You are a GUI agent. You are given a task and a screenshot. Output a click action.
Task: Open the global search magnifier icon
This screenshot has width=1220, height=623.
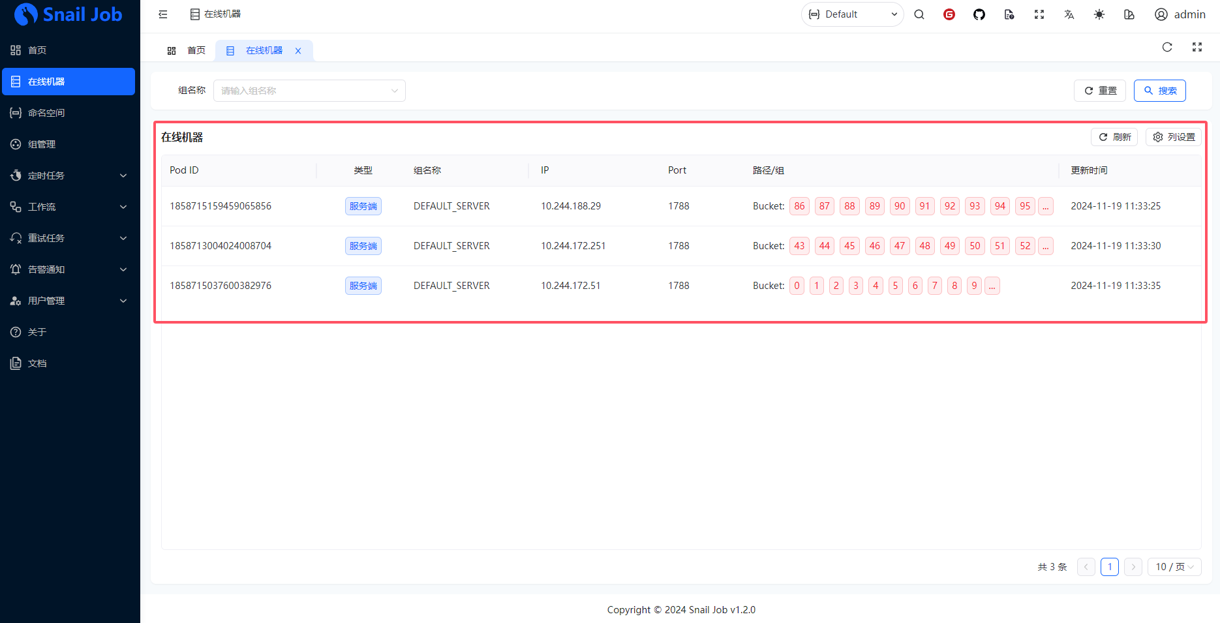(919, 14)
